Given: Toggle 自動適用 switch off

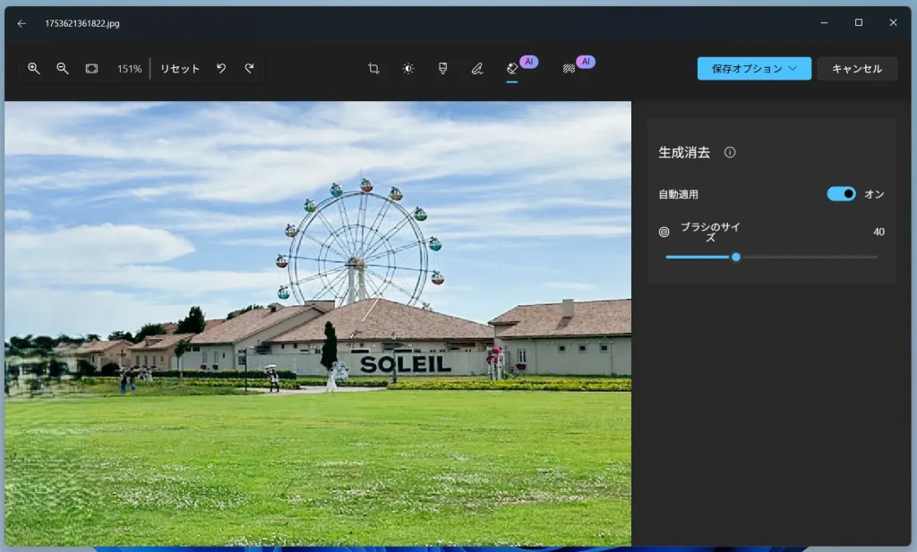Looking at the screenshot, I should (x=841, y=194).
